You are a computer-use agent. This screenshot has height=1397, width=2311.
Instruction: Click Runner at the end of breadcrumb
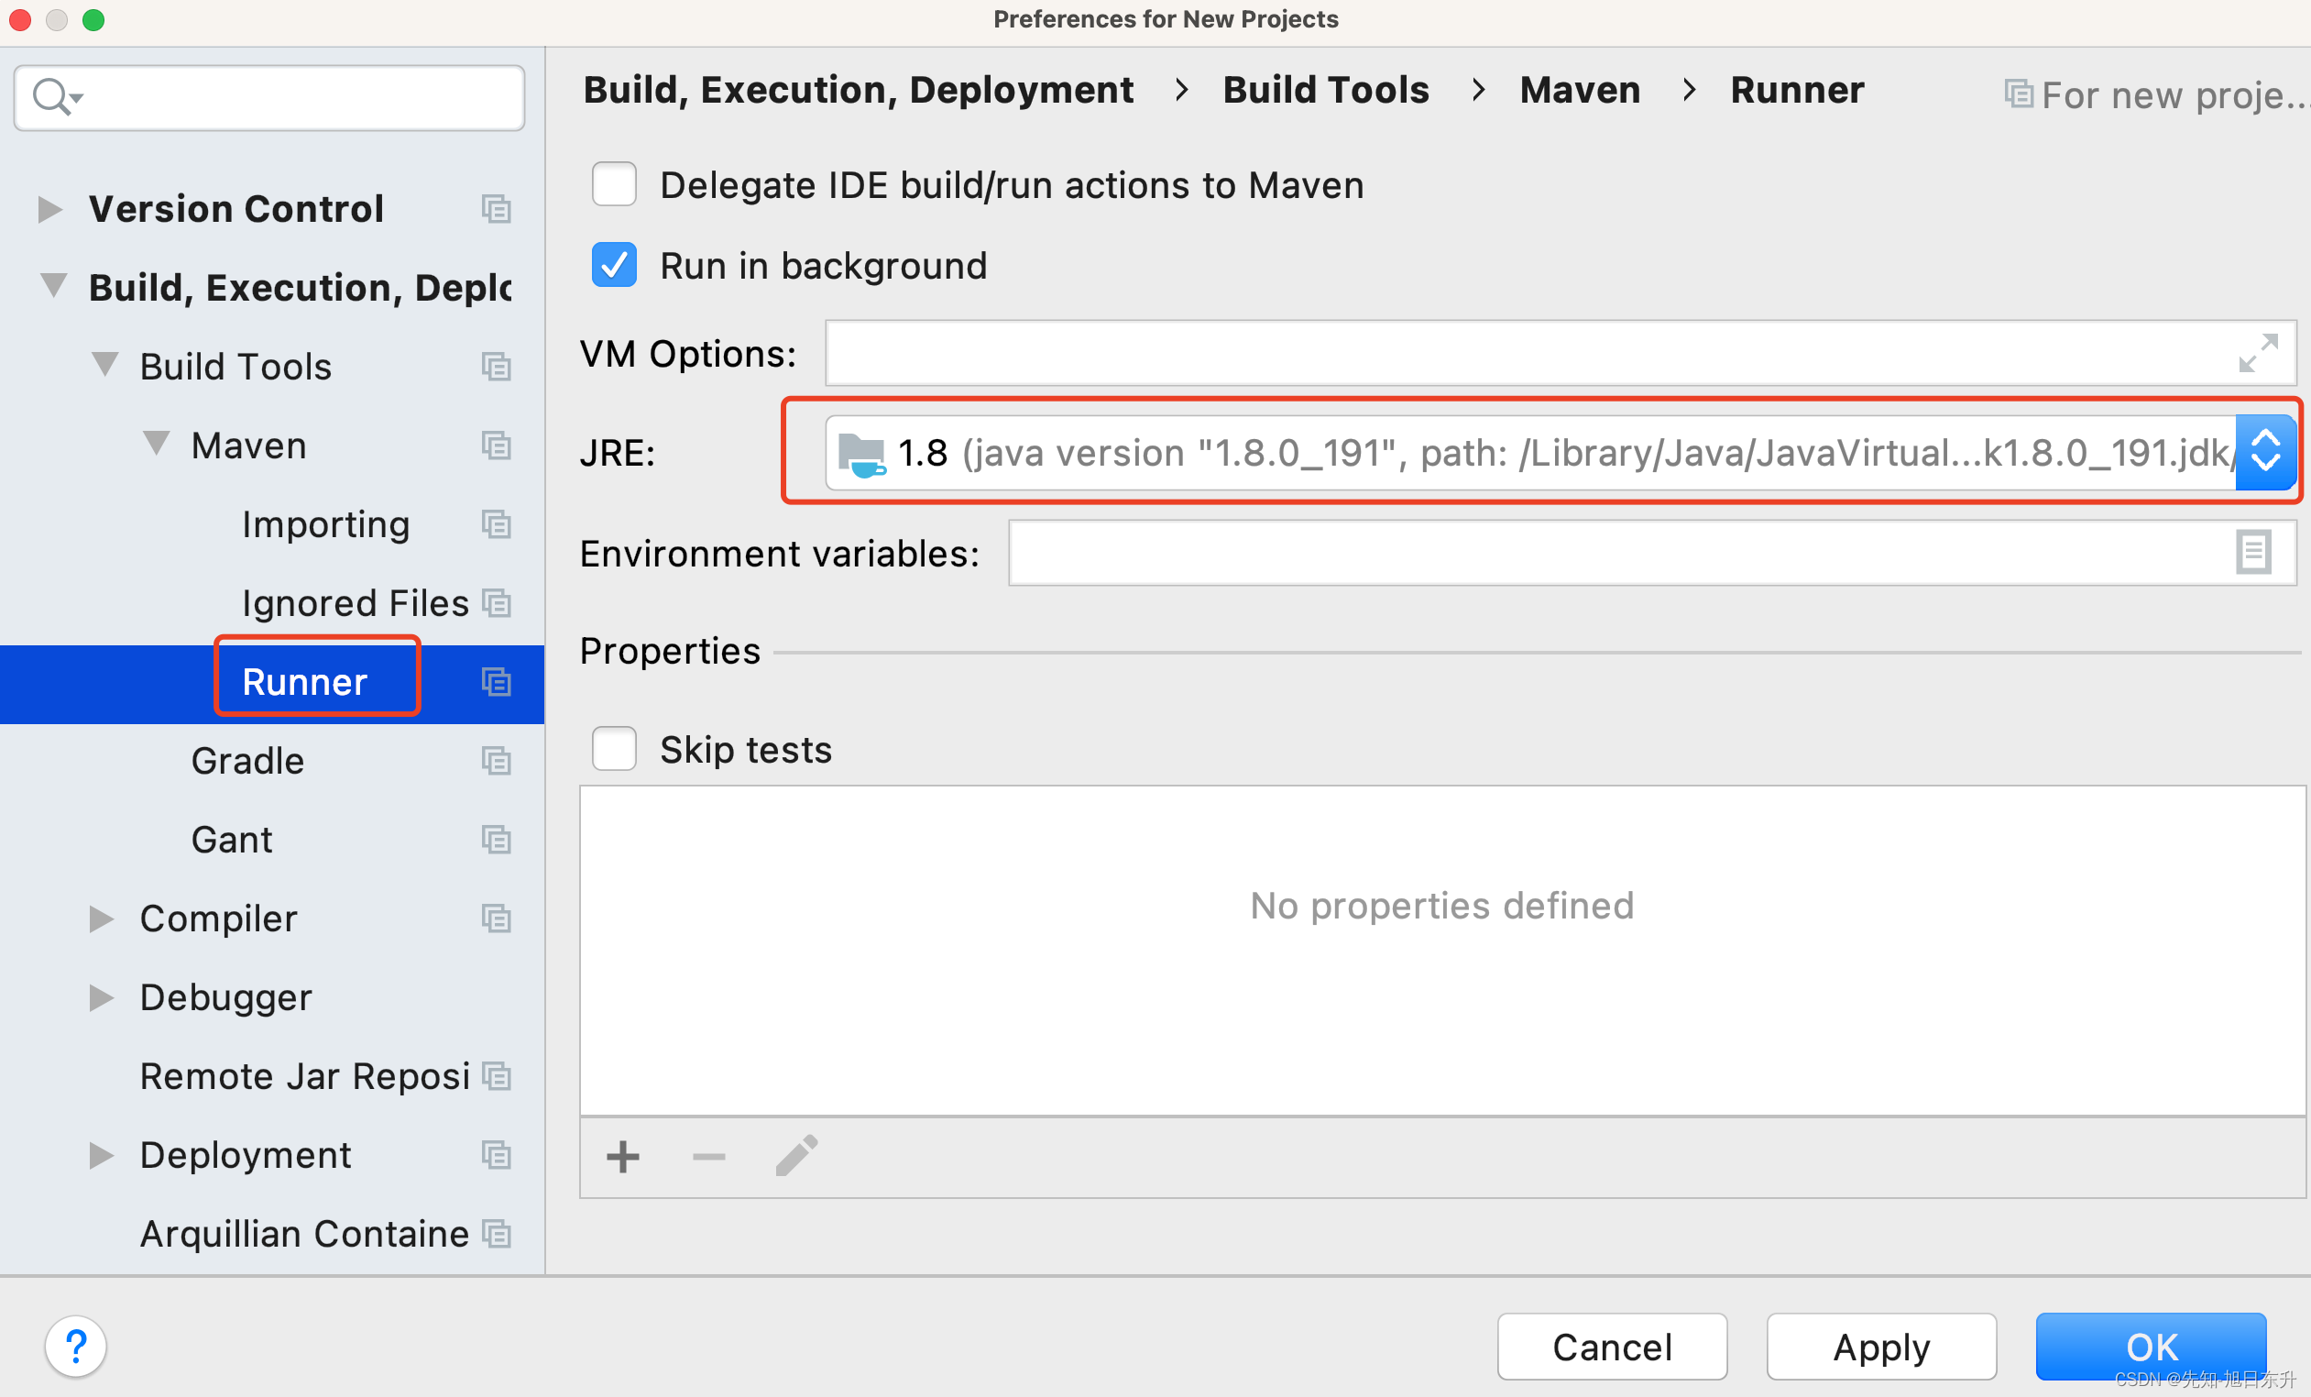pos(1796,89)
